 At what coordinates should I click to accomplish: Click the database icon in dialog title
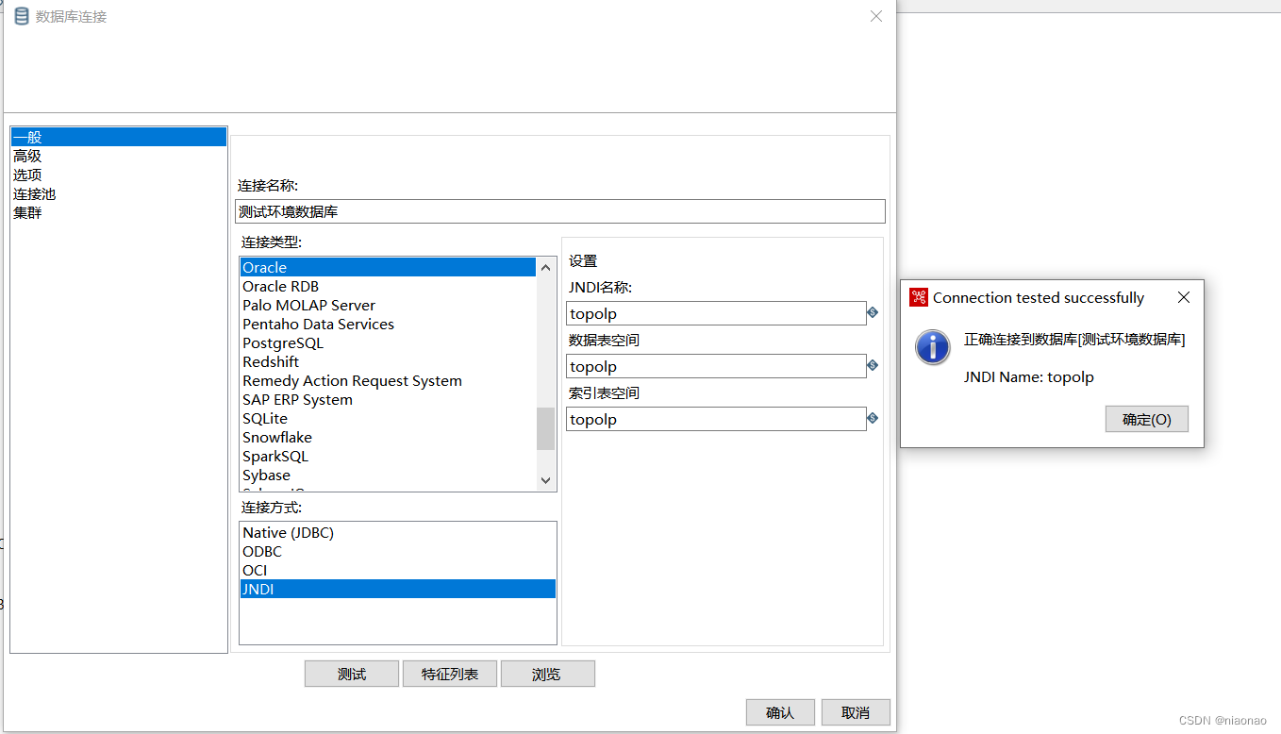point(22,16)
